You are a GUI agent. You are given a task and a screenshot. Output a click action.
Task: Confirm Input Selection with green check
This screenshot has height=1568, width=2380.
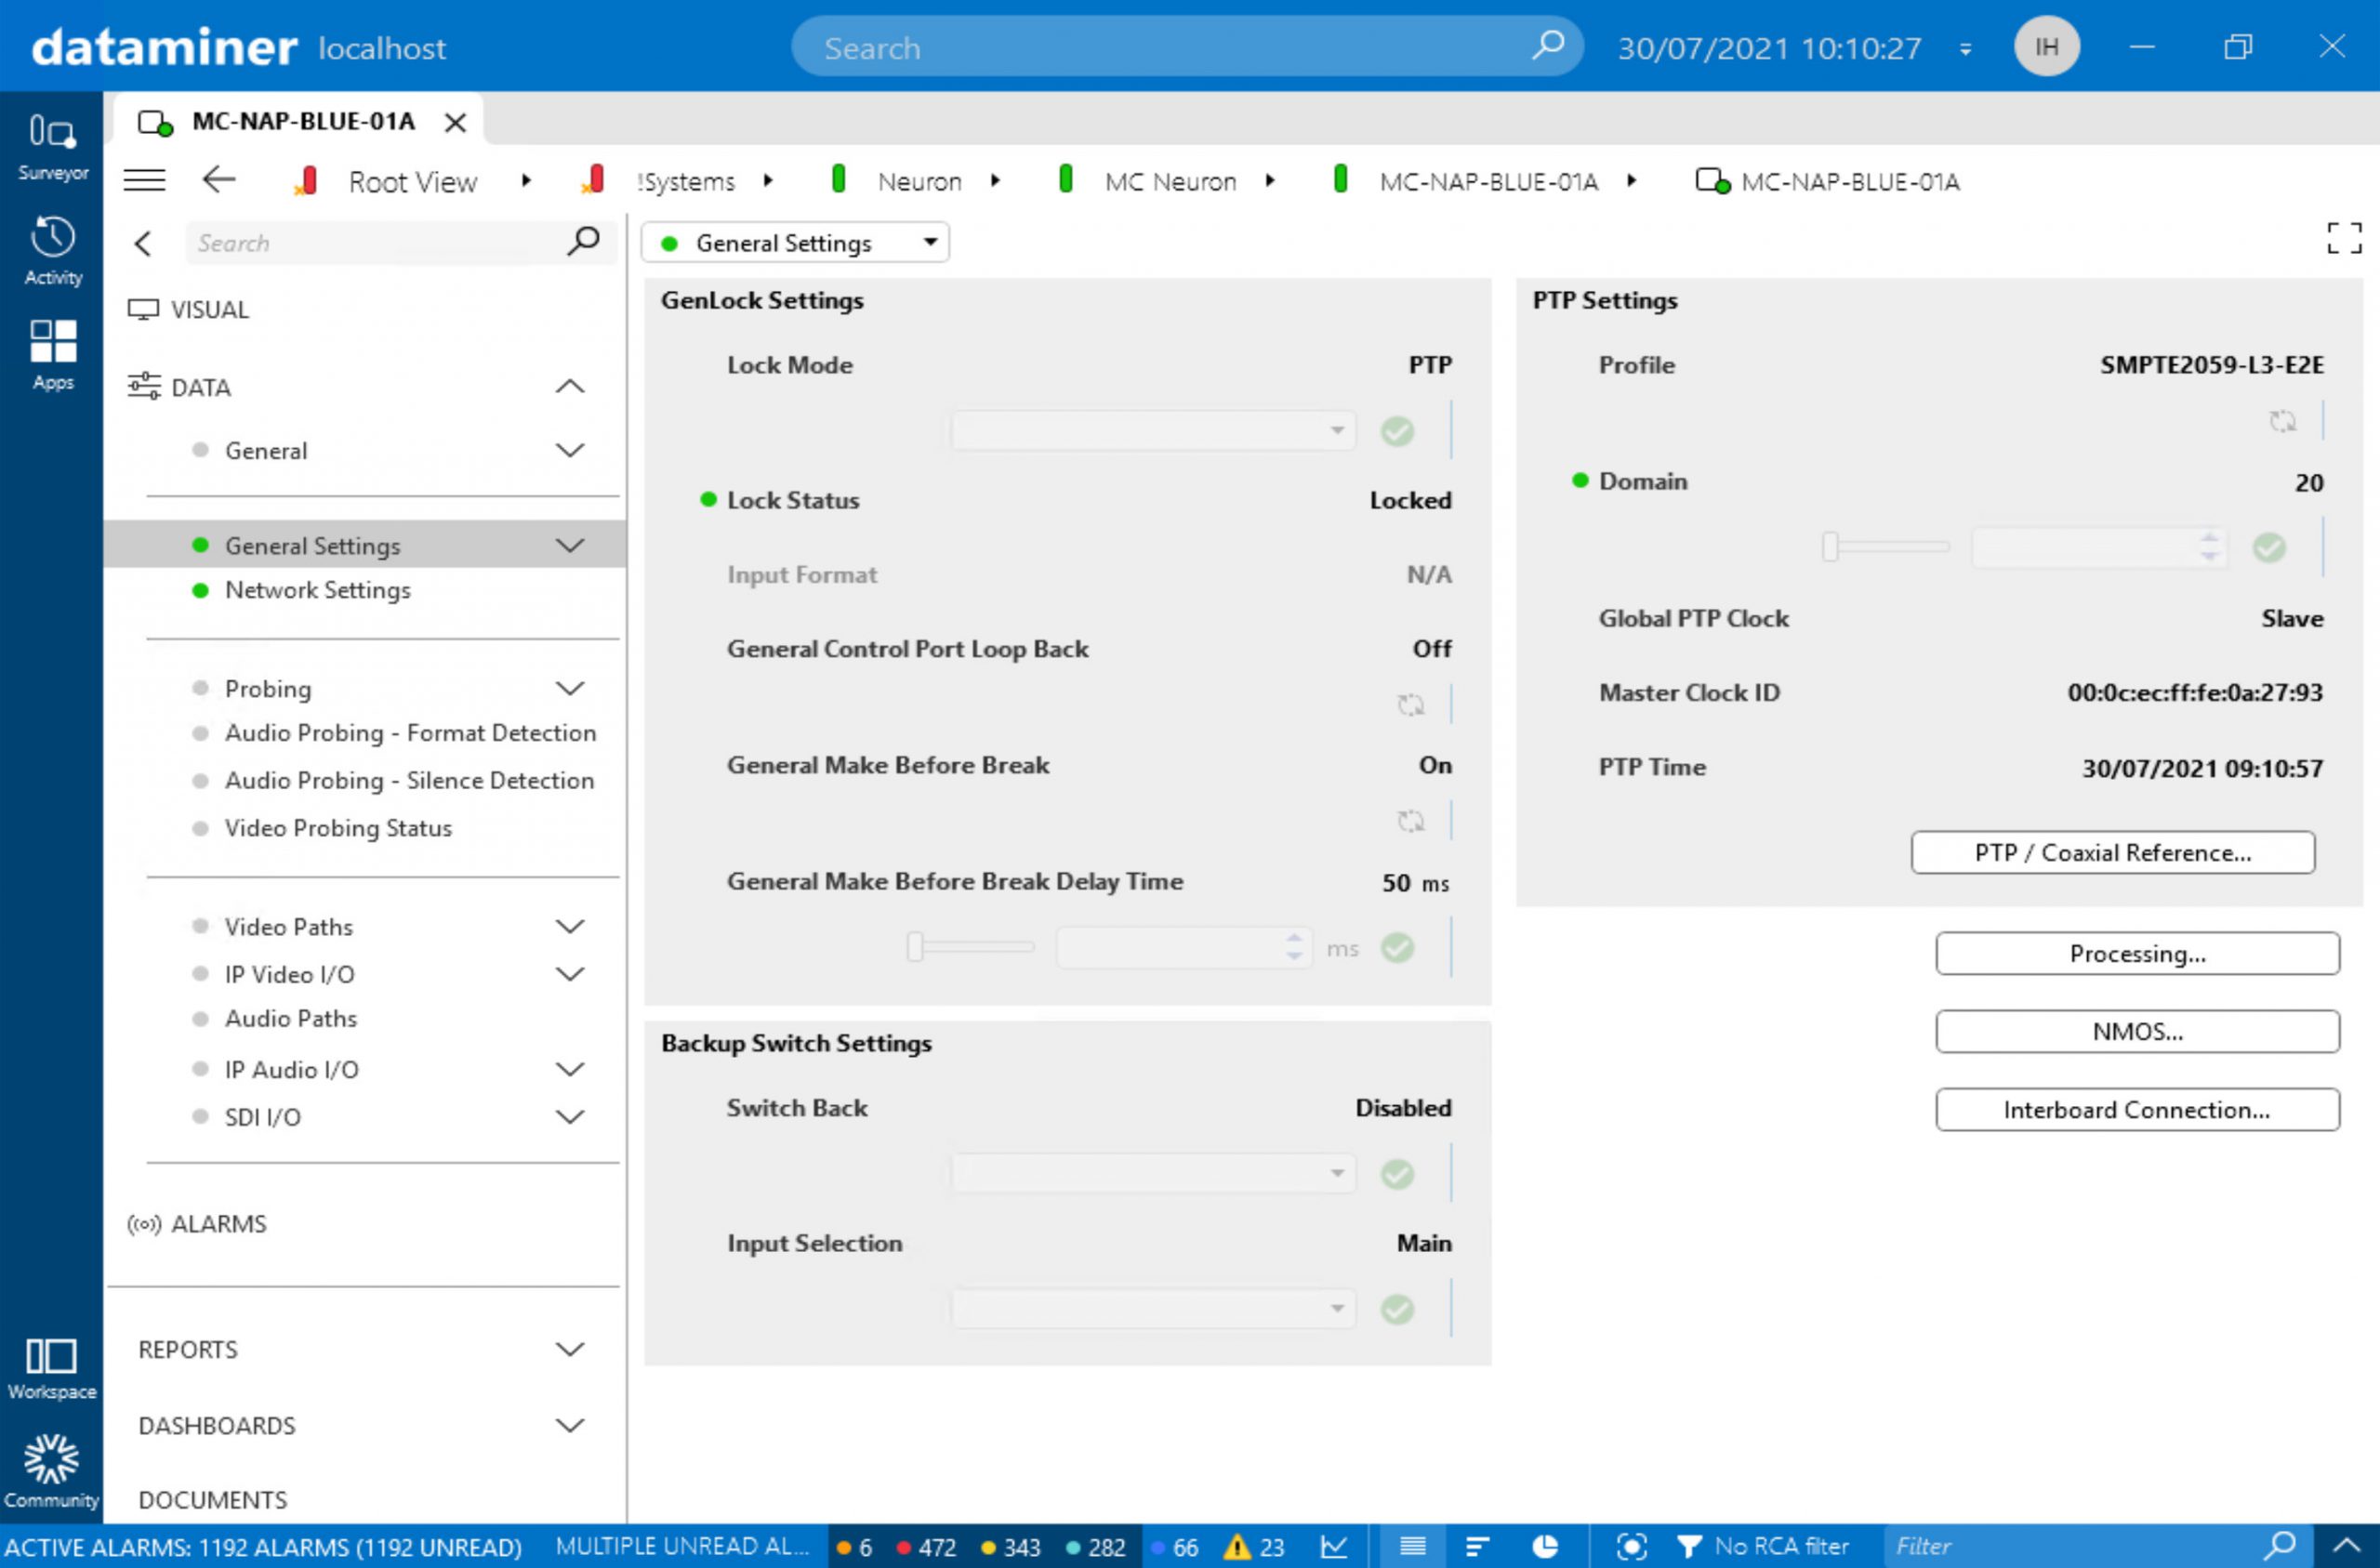pos(1397,1308)
